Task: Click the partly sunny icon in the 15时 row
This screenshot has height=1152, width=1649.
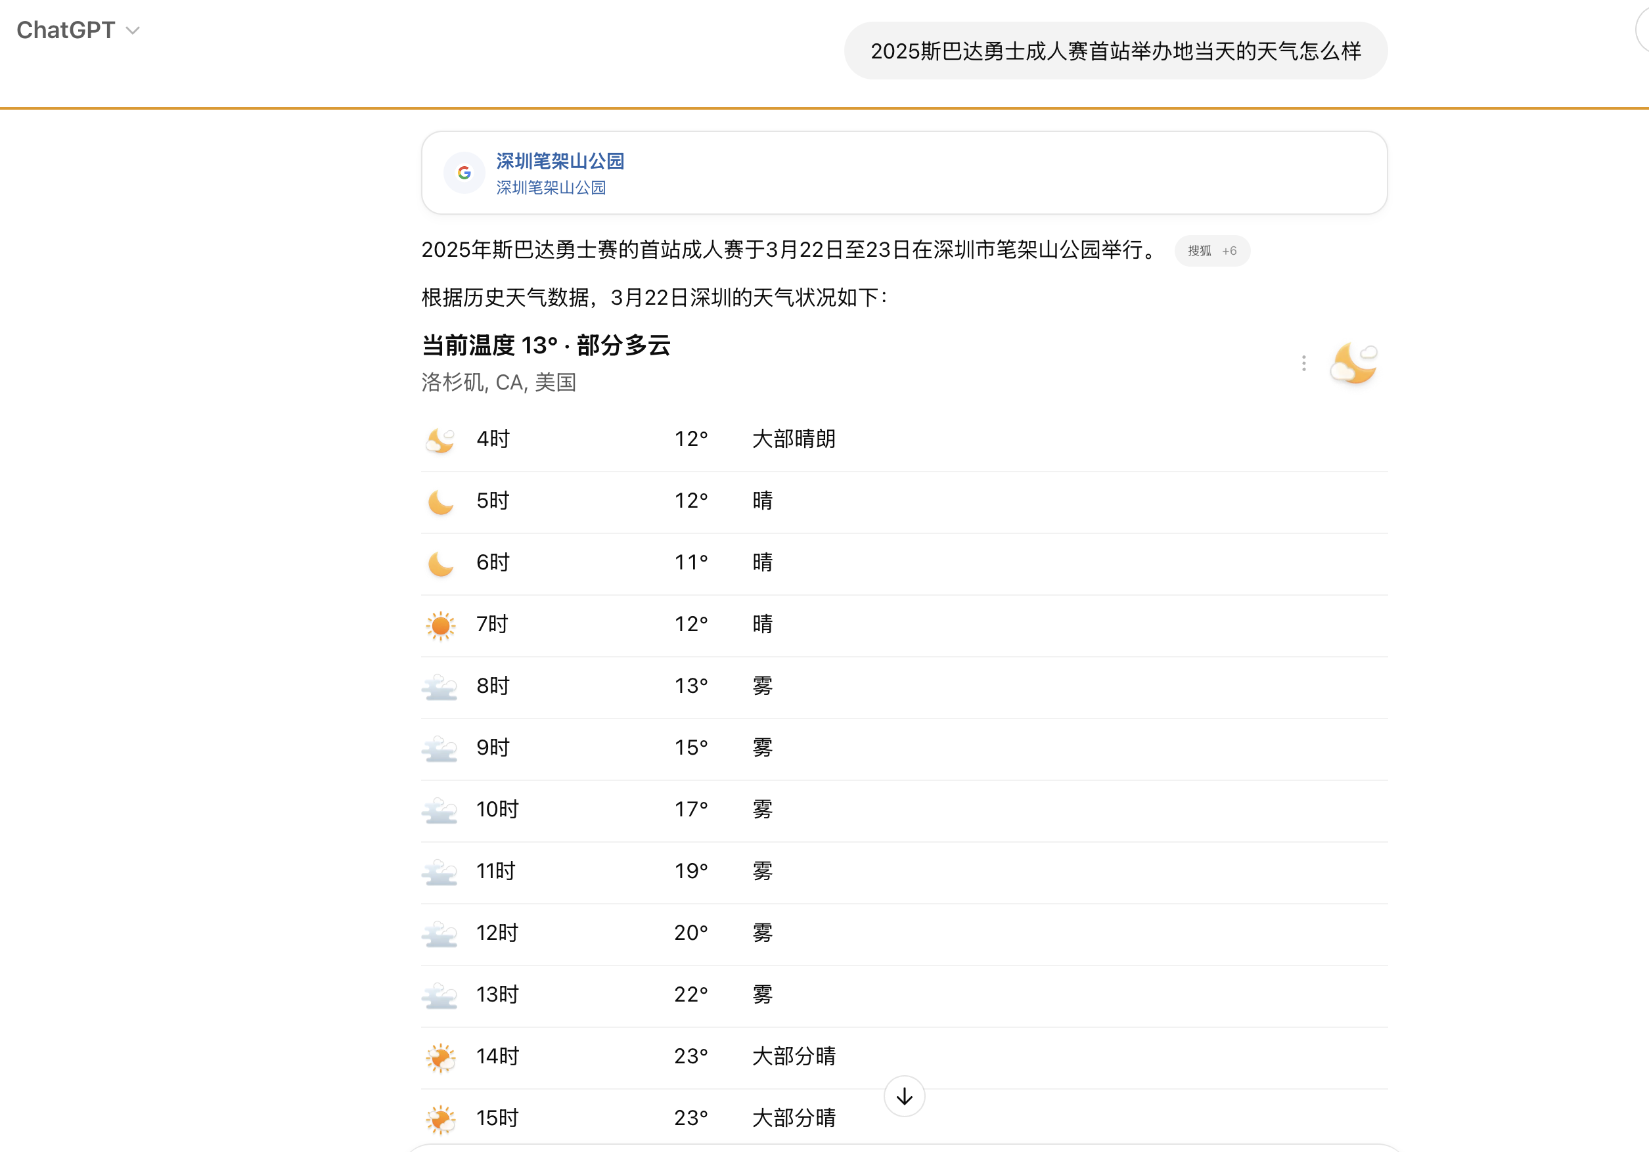Action: (440, 1119)
